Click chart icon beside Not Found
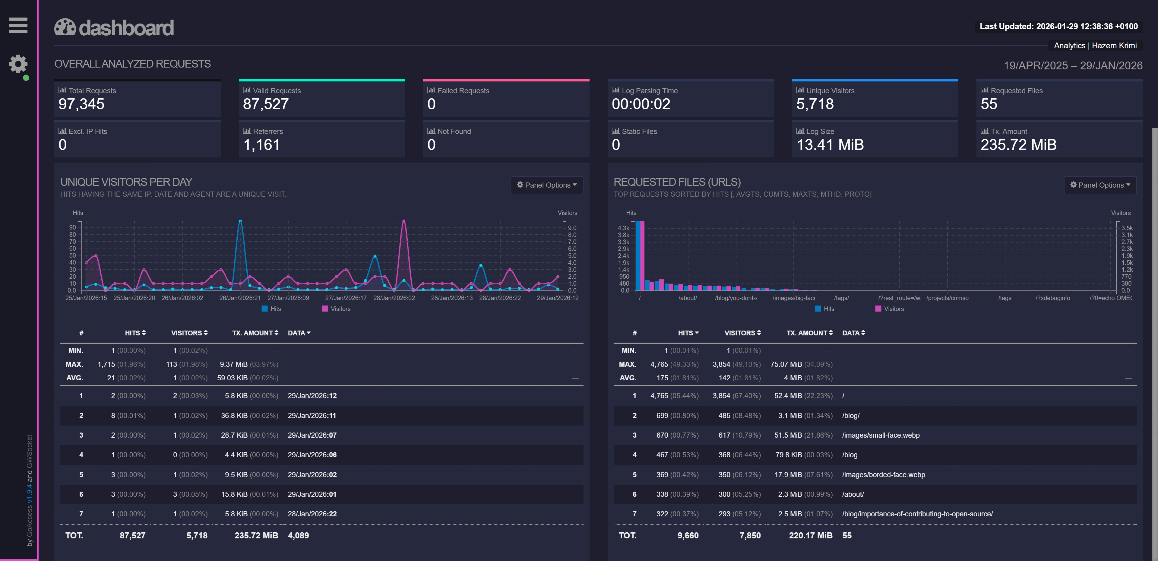This screenshot has height=561, width=1158. pos(431,131)
